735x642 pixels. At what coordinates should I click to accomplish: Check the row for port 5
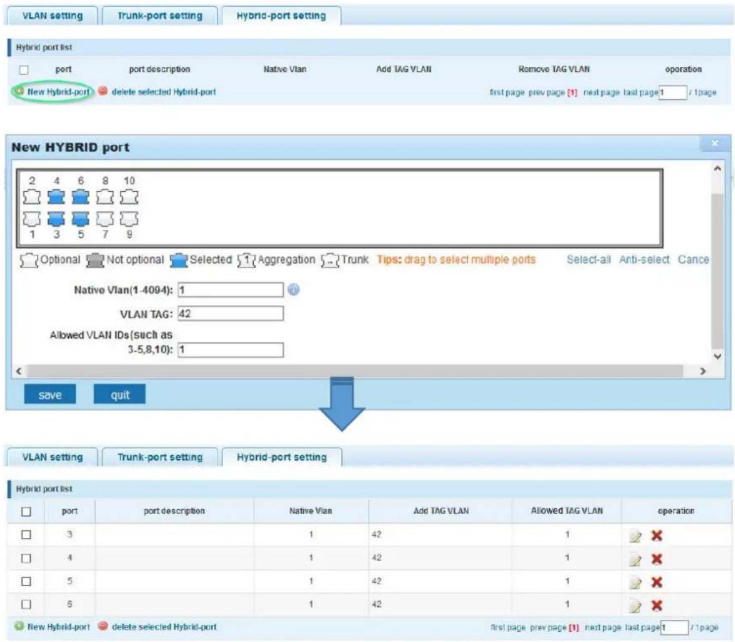(26, 582)
